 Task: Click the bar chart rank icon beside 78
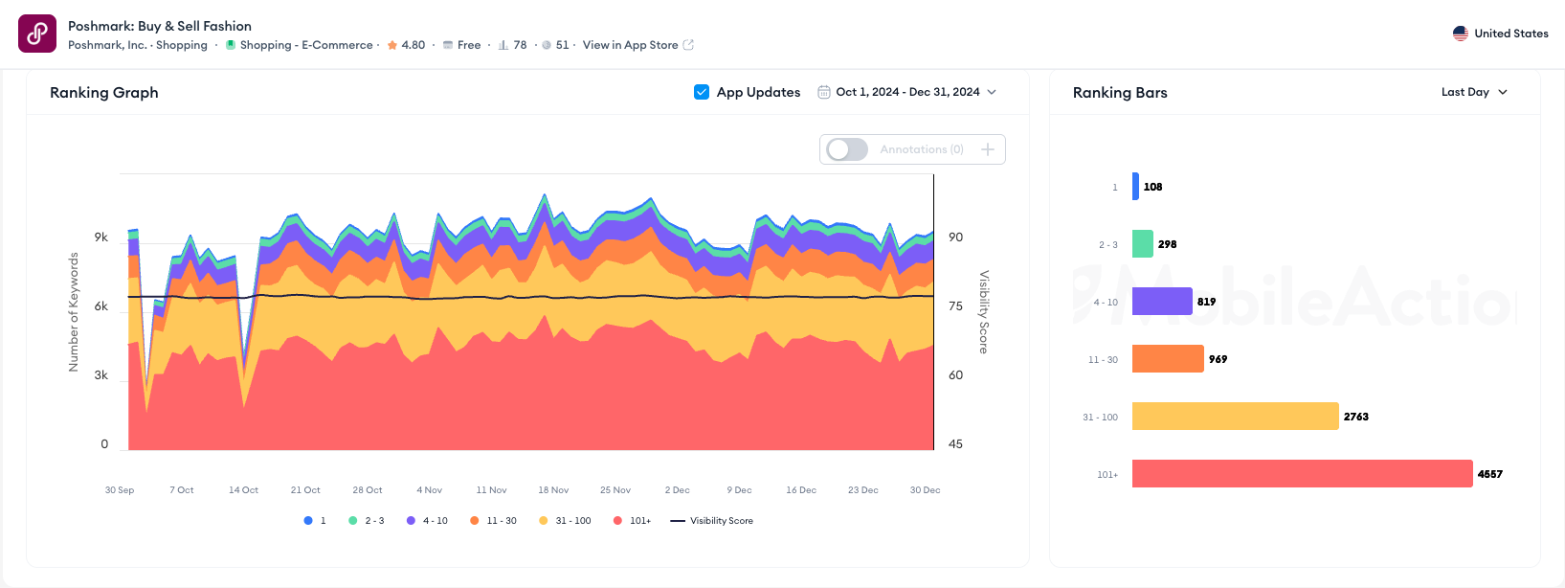(x=503, y=45)
